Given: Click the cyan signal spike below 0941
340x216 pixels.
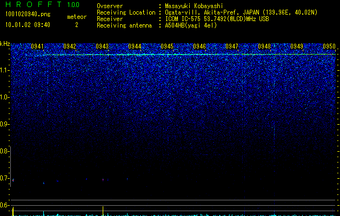Looking at the screenshot, I should point(44,213).
